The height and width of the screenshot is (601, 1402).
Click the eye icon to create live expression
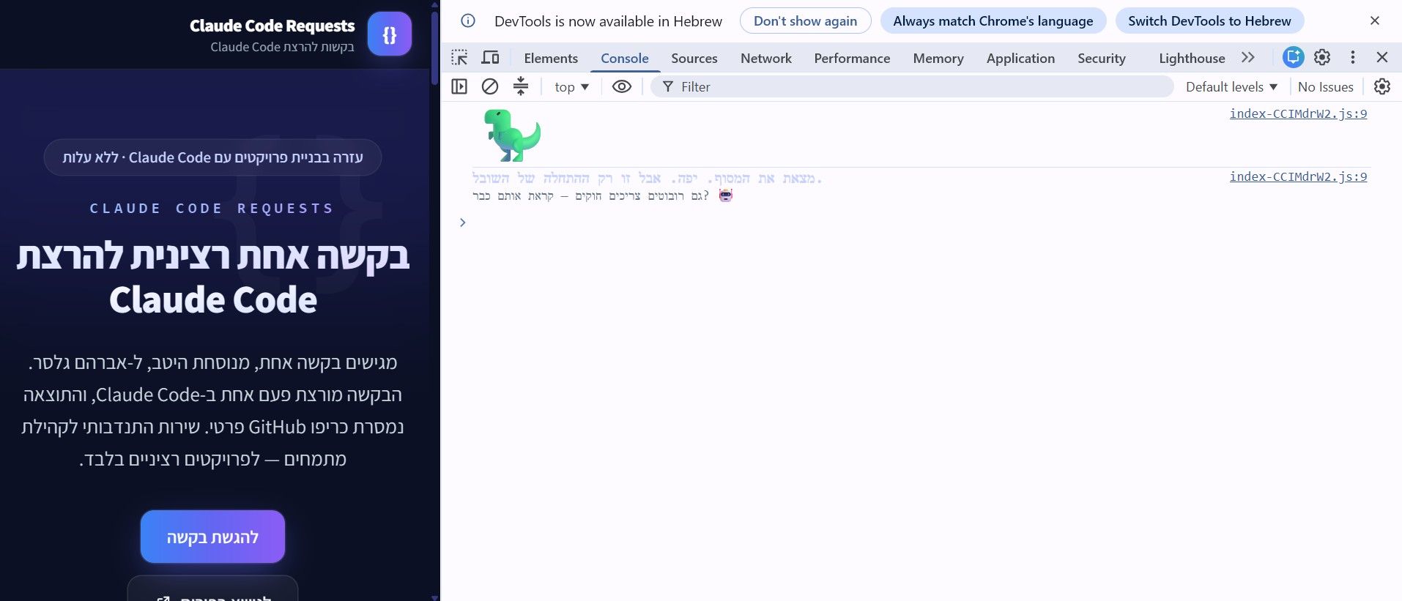(622, 86)
